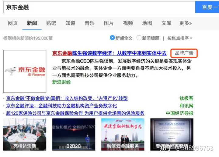Click the 新浪财经 source link
The height and width of the screenshot is (157, 219).
pyautogui.click(x=61, y=82)
